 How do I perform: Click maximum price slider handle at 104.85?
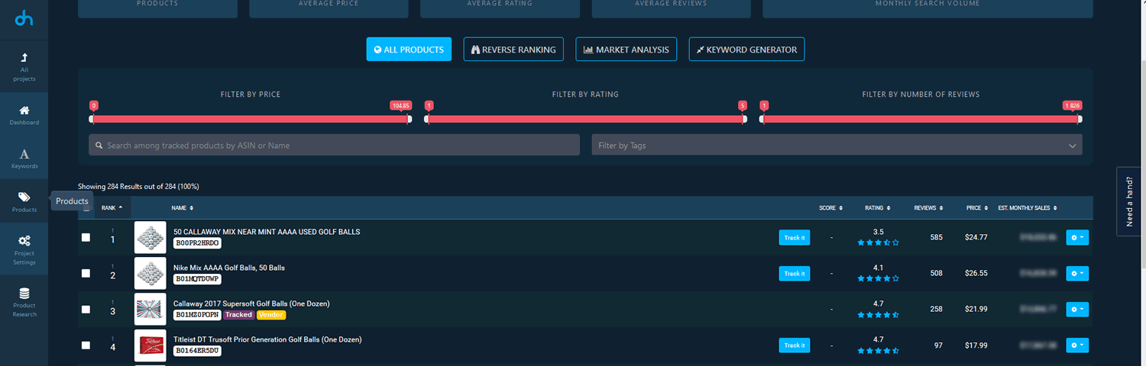409,119
